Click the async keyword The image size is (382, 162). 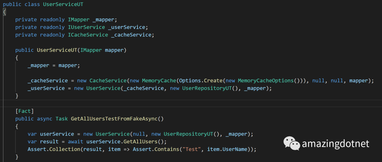pyautogui.click(x=45, y=118)
